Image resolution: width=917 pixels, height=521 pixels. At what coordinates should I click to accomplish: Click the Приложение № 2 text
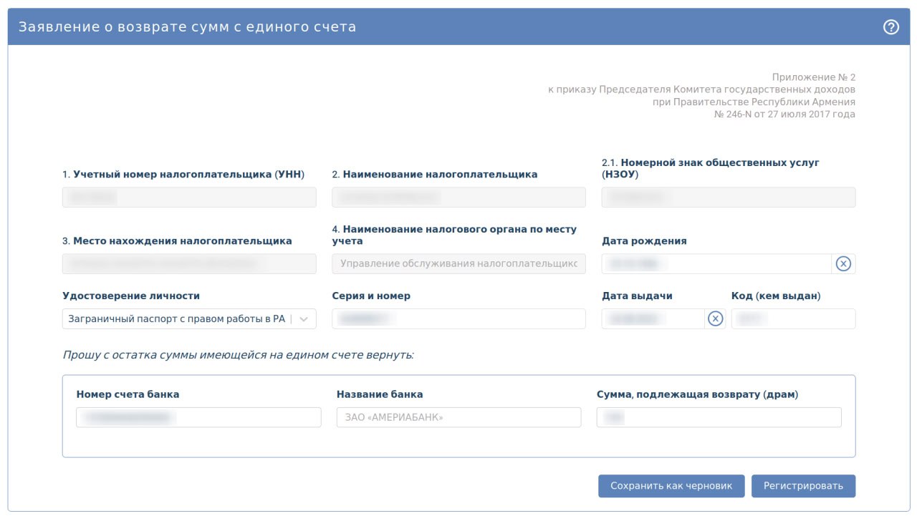(x=814, y=77)
